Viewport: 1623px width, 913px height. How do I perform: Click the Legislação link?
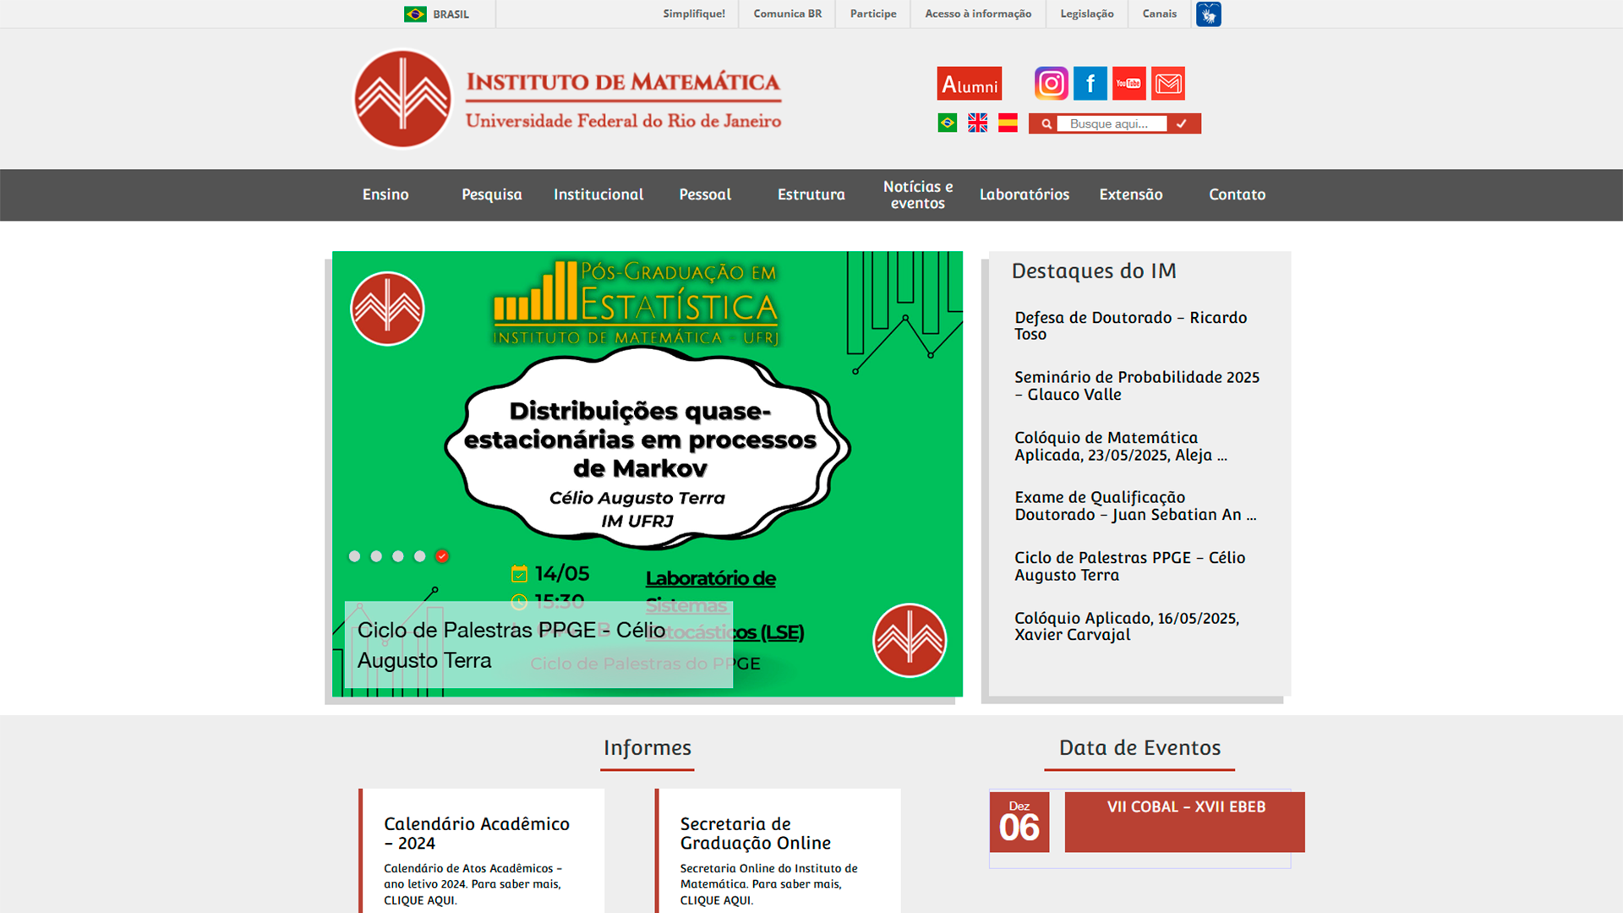[x=1087, y=14]
